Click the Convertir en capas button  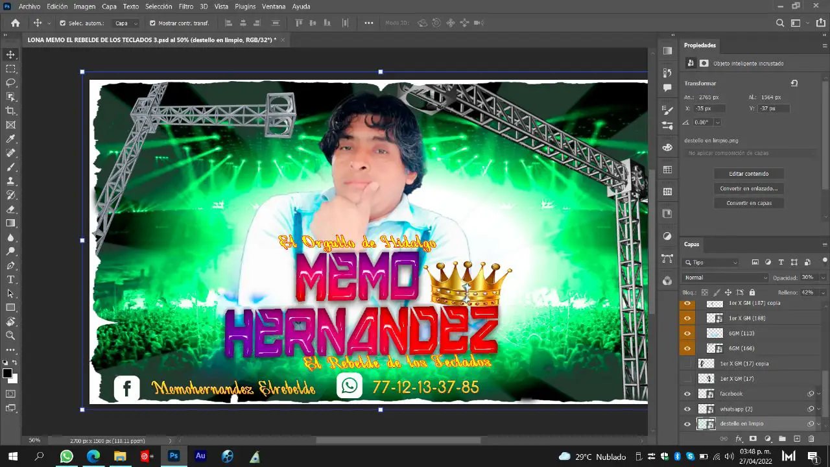tap(748, 203)
